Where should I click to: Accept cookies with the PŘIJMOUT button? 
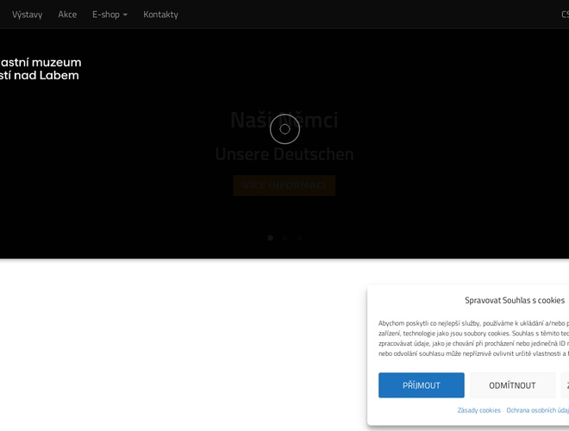421,385
